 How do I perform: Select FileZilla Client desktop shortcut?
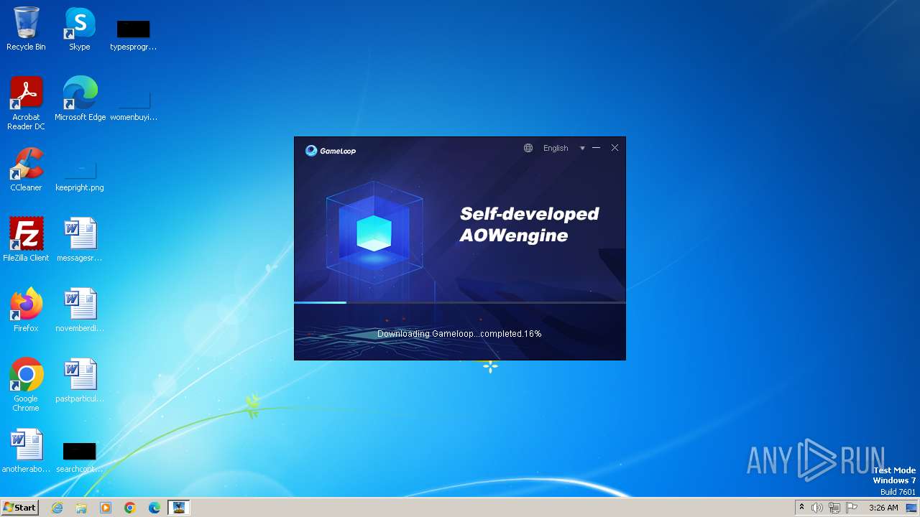(x=26, y=239)
